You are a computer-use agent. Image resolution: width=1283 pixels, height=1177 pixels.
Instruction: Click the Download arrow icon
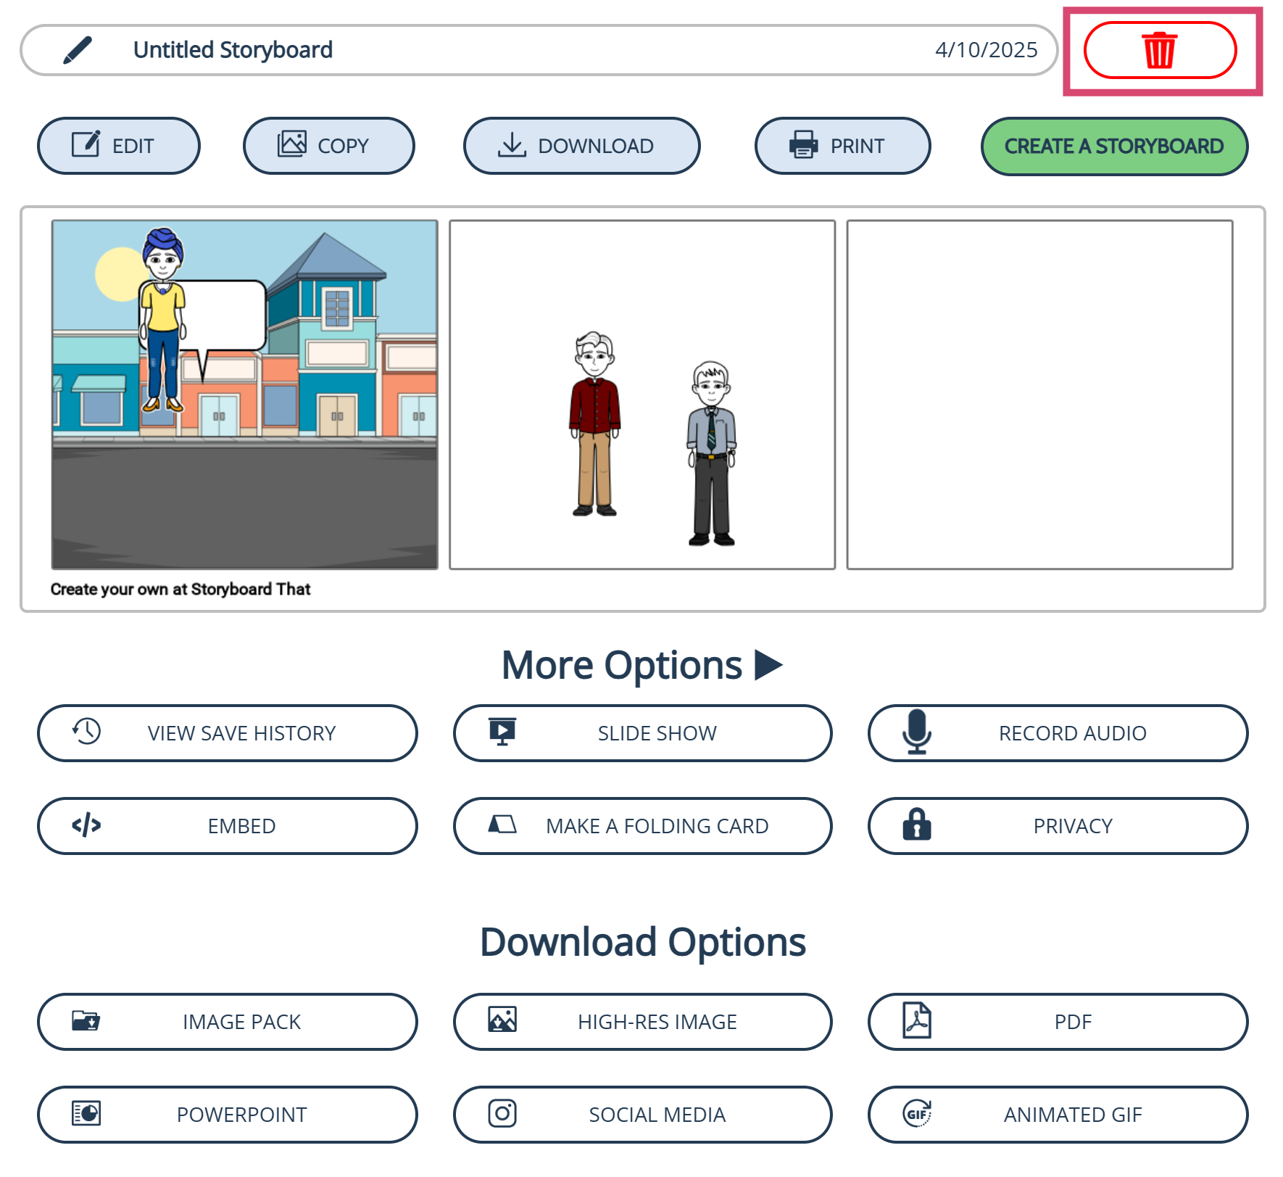point(512,145)
